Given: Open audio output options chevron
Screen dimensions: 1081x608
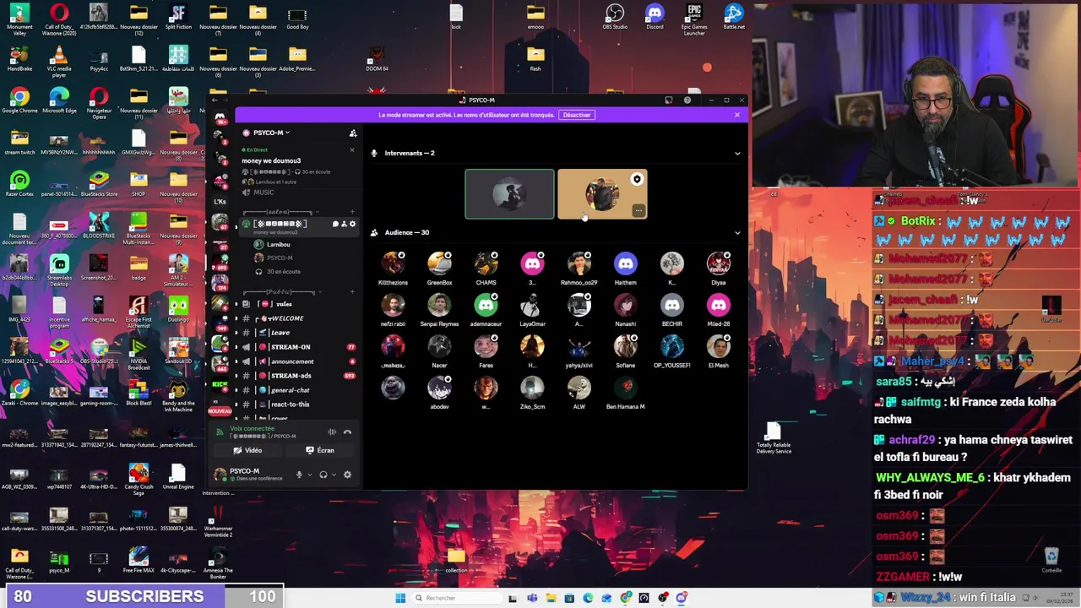Looking at the screenshot, I should point(334,475).
